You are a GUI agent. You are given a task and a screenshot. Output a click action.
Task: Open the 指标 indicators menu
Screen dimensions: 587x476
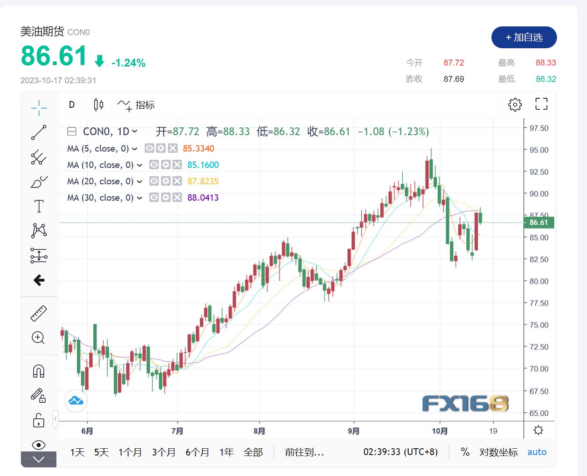click(x=137, y=105)
